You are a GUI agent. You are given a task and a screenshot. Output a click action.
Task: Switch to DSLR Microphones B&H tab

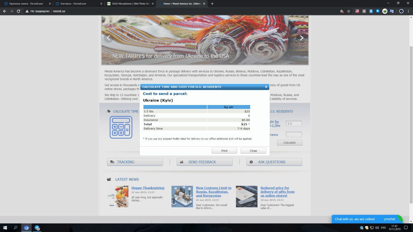pyautogui.click(x=130, y=4)
